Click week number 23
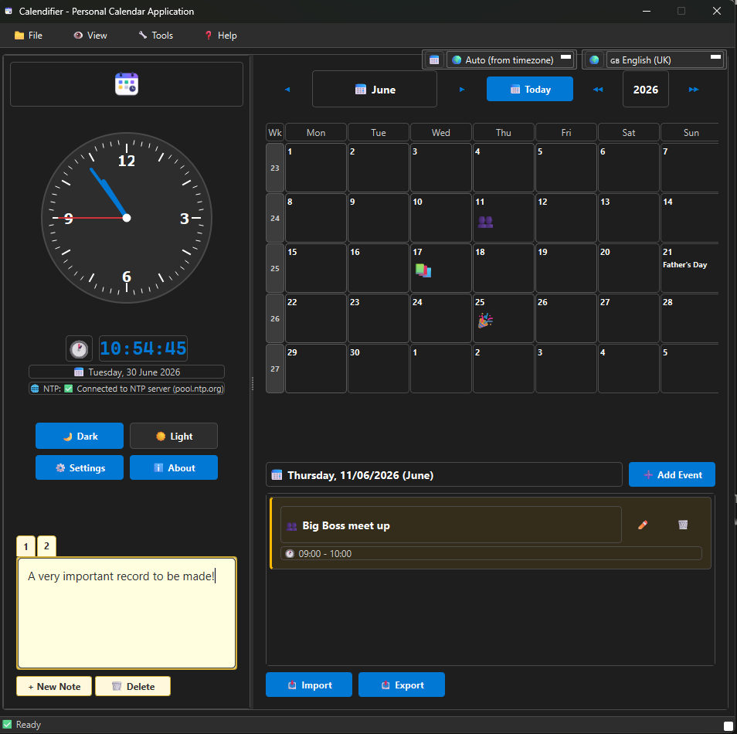 [275, 168]
